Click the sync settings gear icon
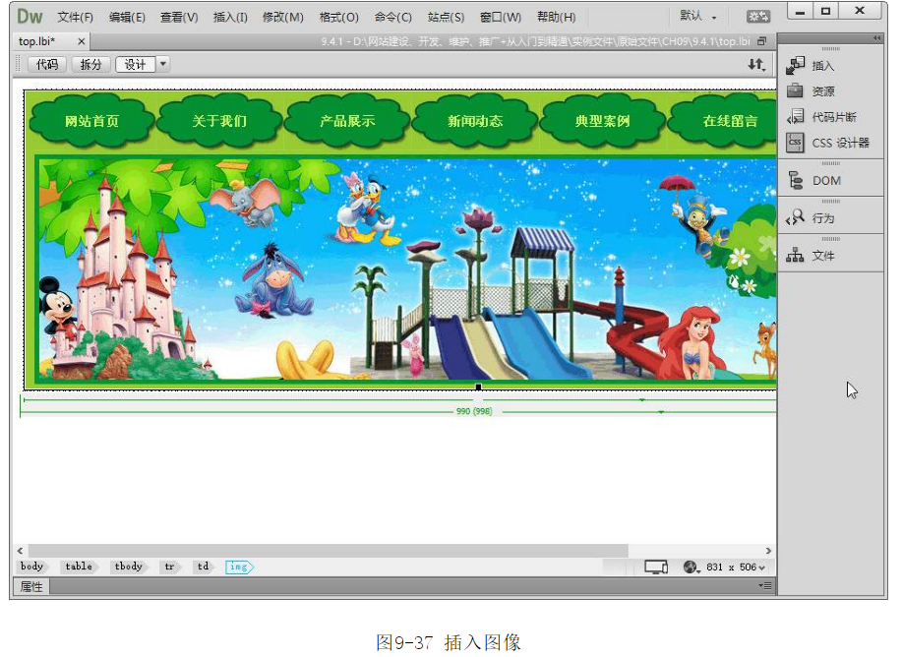This screenshot has height=657, width=902. pos(758,17)
